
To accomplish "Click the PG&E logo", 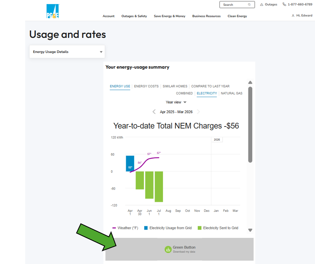I will [x=53, y=11].
